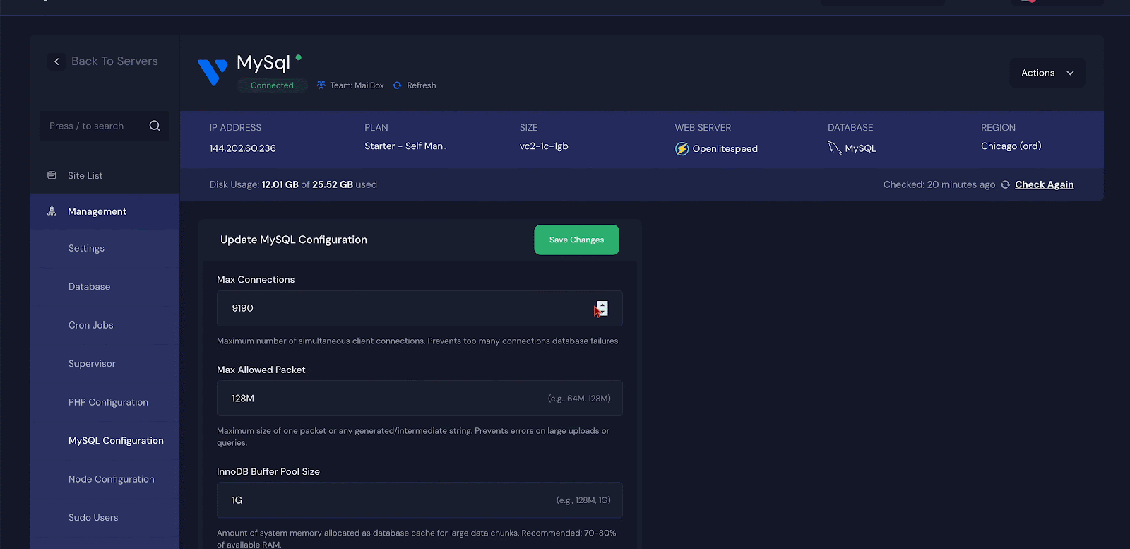Viewport: 1130px width, 549px height.
Task: Click Team: MailBox label
Action: click(x=357, y=85)
